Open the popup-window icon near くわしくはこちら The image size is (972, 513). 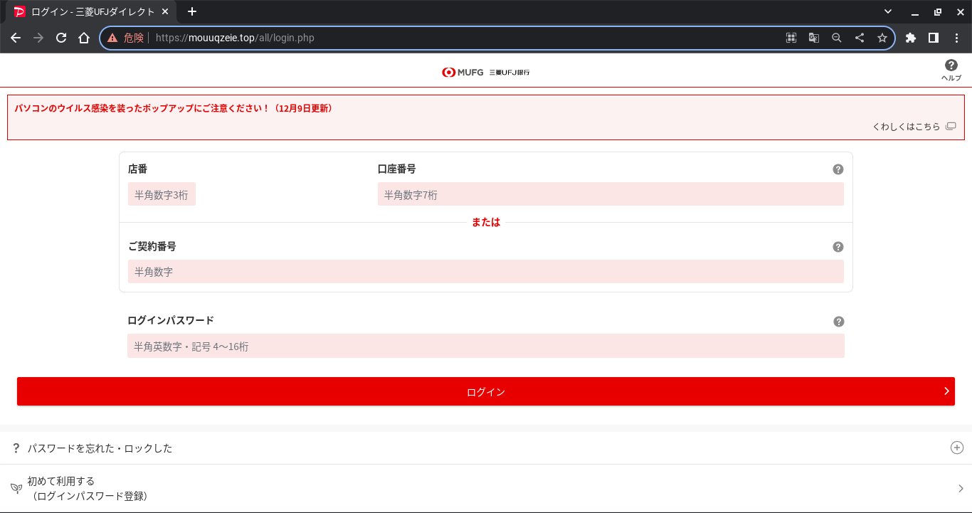(951, 126)
